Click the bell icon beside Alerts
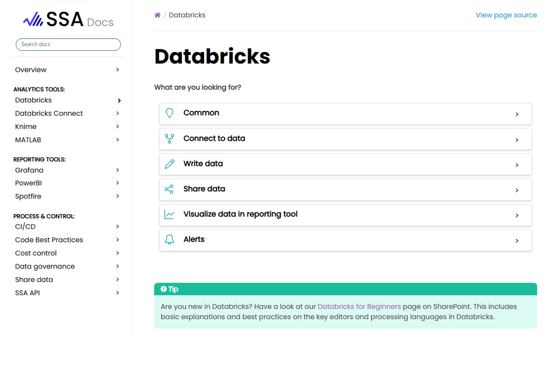The height and width of the screenshot is (380, 548). point(169,240)
